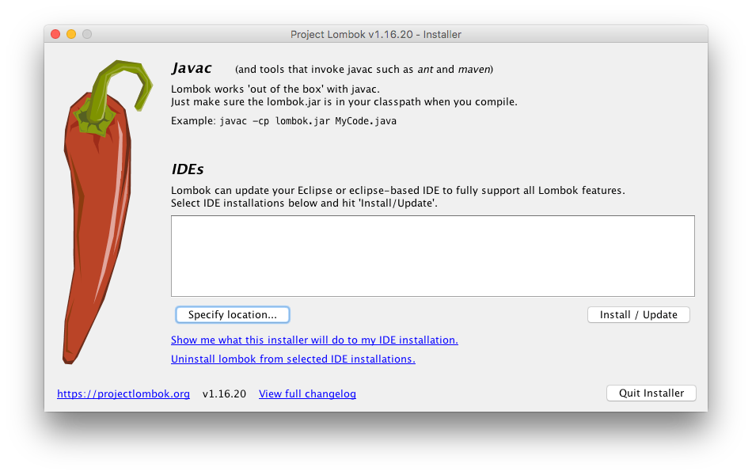Click the yellow minimize traffic light
Viewport: 752px width, 475px height.
70,34
